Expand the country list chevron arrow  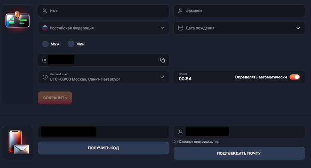(162, 28)
